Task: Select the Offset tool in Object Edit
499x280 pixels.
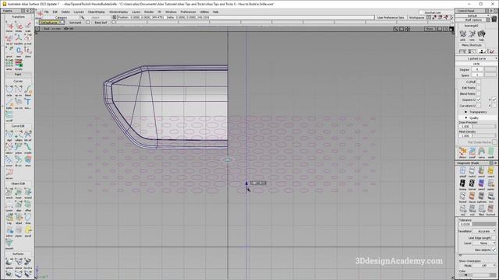Action: (x=28, y=205)
